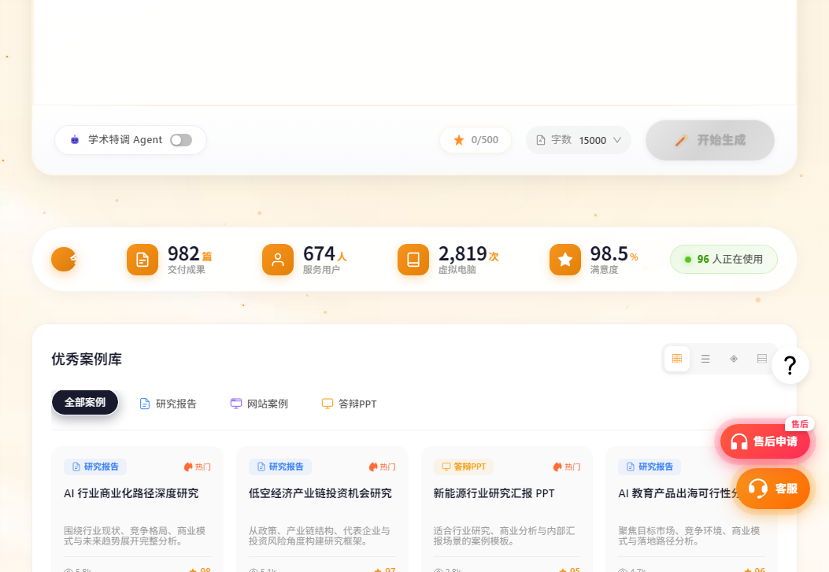Switch to the diamond view layout

click(x=734, y=359)
